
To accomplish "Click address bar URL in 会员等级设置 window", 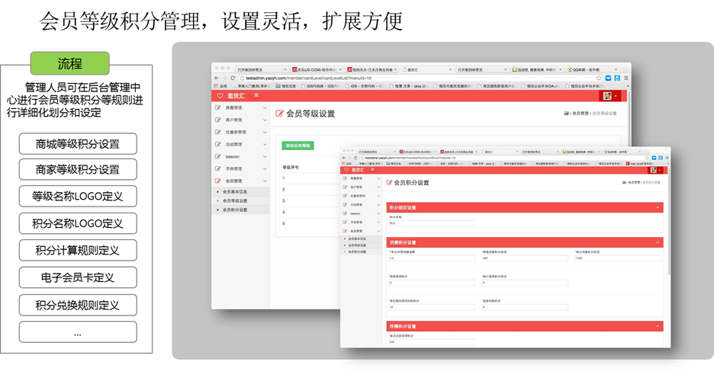I will pyautogui.click(x=308, y=79).
